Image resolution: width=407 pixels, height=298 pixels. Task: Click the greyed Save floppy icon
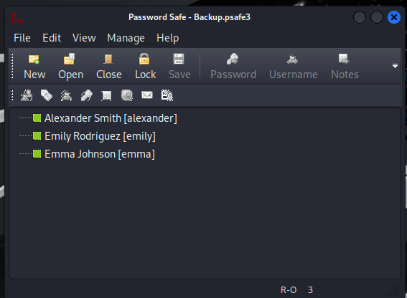click(x=179, y=59)
